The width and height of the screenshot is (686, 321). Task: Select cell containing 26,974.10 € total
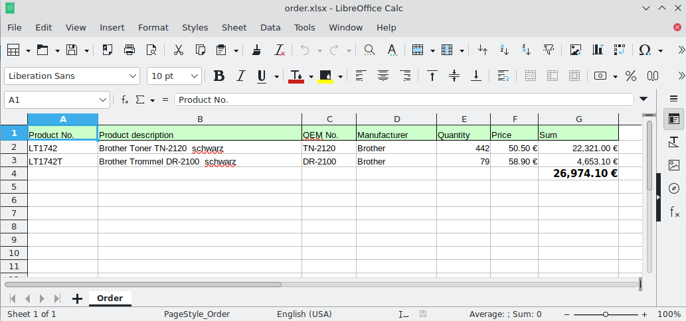coord(578,174)
